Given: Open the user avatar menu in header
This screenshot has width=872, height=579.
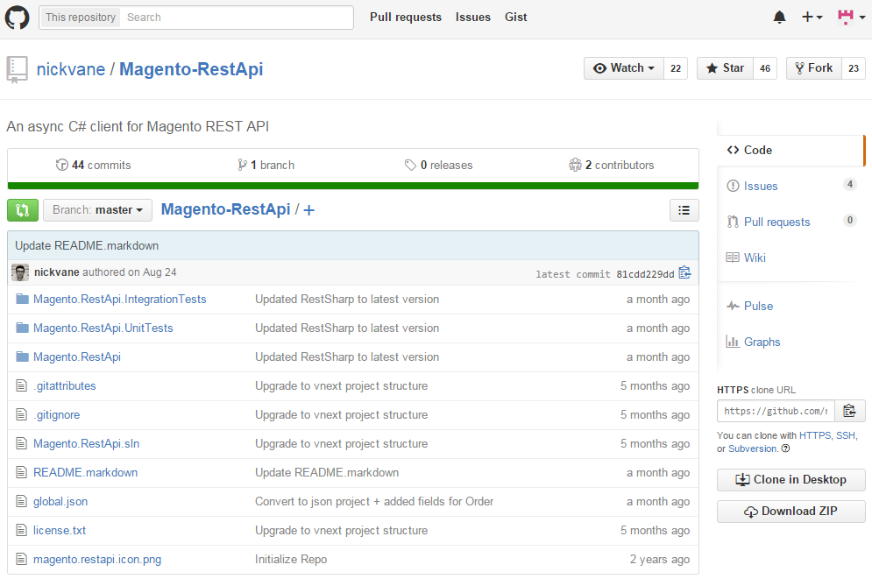Looking at the screenshot, I should [852, 18].
